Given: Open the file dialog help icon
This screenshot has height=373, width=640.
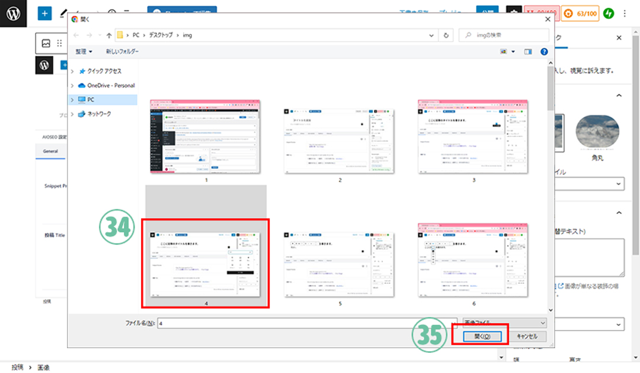Looking at the screenshot, I should click(543, 52).
